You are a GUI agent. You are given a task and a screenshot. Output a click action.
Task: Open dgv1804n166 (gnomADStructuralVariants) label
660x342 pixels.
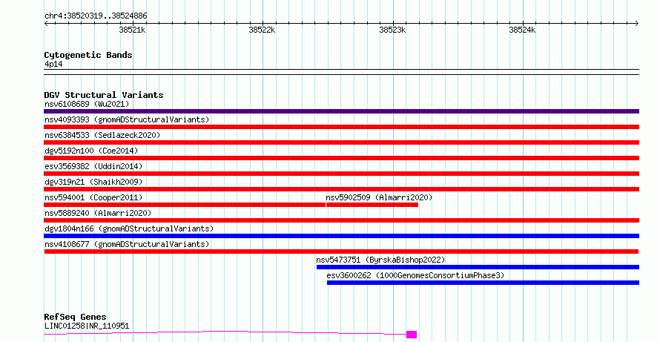pyautogui.click(x=129, y=228)
